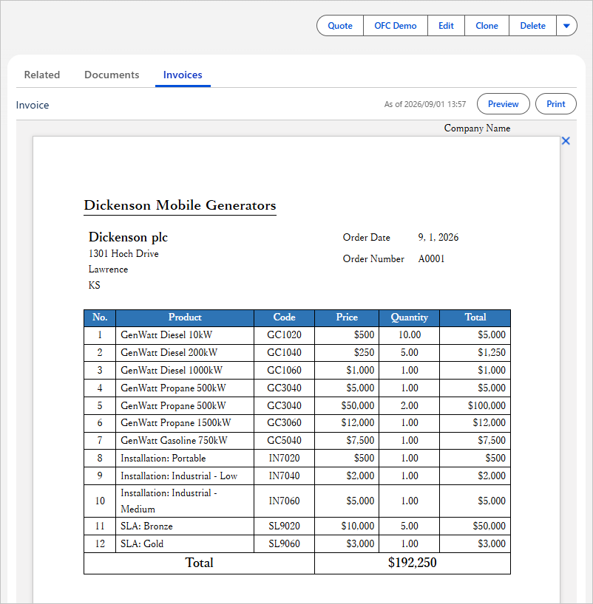593x604 pixels.
Task: Click the Quantity column header
Action: (410, 318)
